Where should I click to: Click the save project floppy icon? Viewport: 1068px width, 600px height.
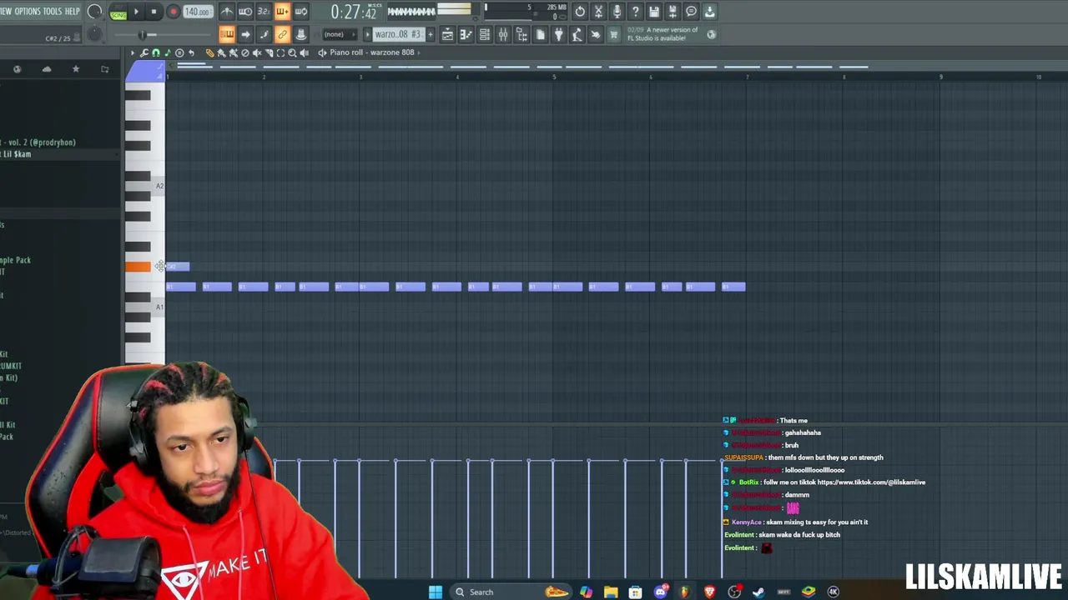pos(654,12)
